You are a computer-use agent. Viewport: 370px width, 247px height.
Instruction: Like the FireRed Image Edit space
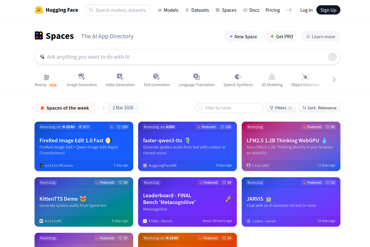(122, 127)
